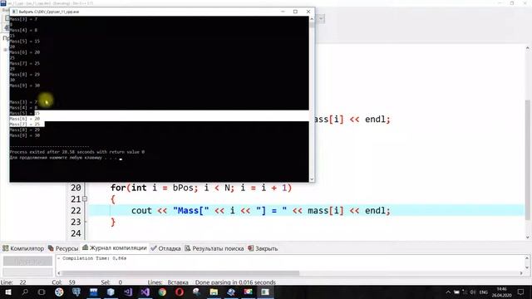Screen dimensions: 532x299
Task: Click the Вставка insert mode status entry
Action: (178, 282)
